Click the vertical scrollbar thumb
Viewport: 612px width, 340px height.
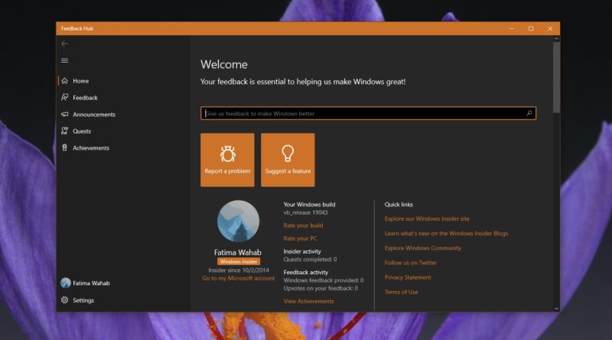point(556,77)
